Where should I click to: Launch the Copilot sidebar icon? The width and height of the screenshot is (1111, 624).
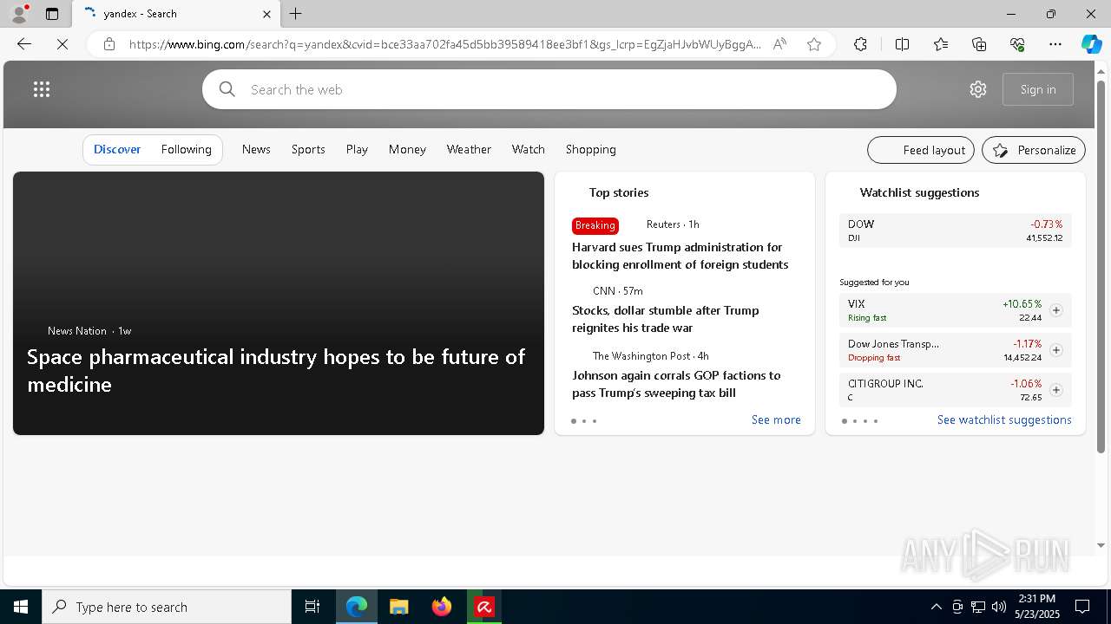(1091, 44)
